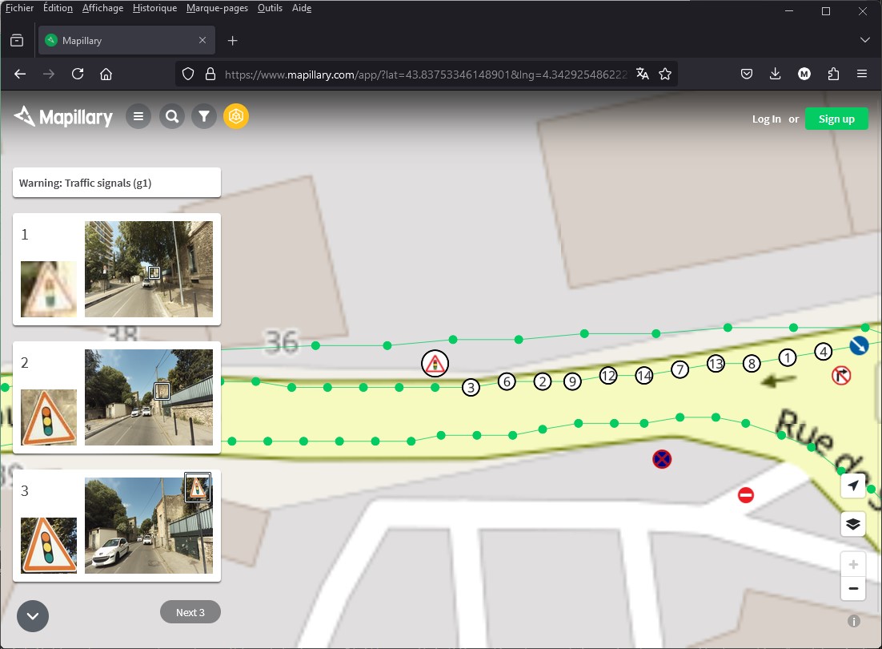Open the Mapillary search tool

click(x=172, y=116)
